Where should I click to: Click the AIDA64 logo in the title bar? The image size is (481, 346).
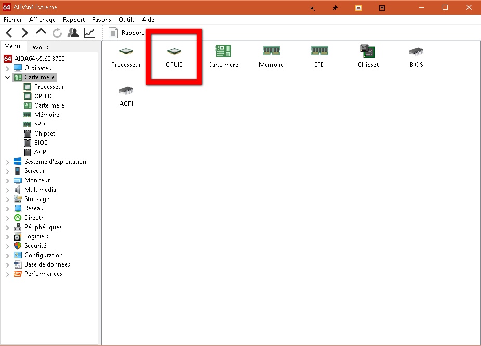coord(7,7)
